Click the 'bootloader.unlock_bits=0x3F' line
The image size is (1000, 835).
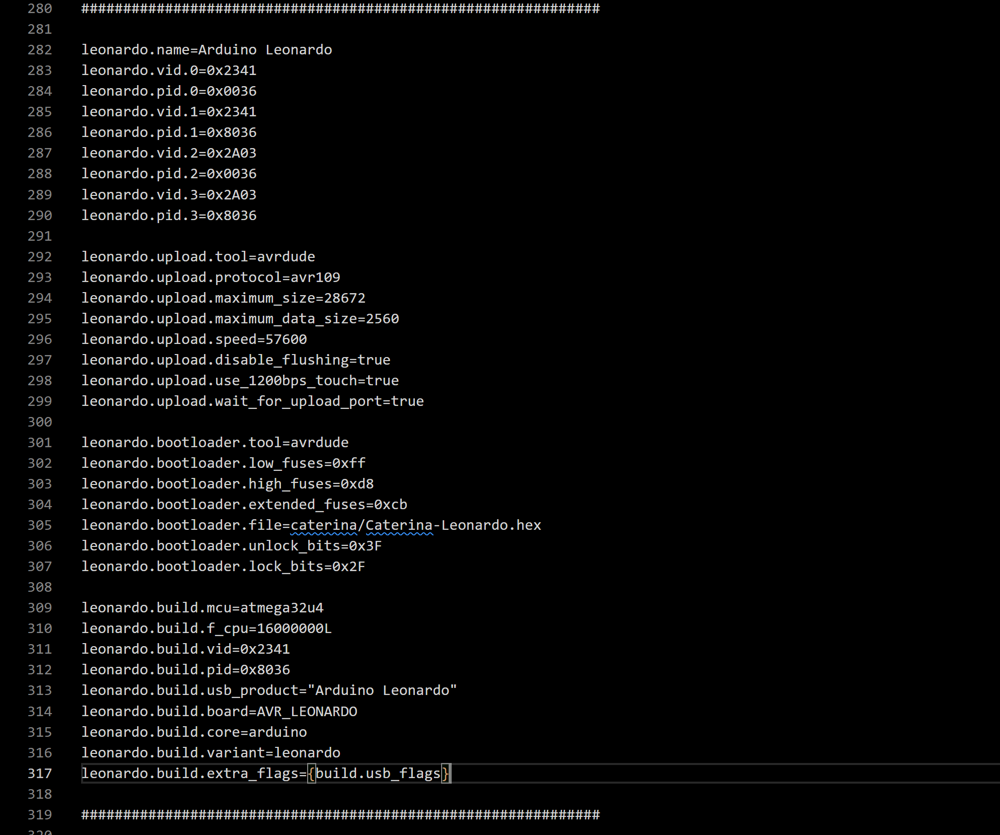pos(232,546)
